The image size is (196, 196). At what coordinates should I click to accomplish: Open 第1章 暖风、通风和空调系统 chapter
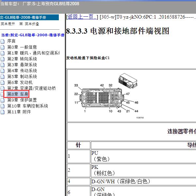33,53
